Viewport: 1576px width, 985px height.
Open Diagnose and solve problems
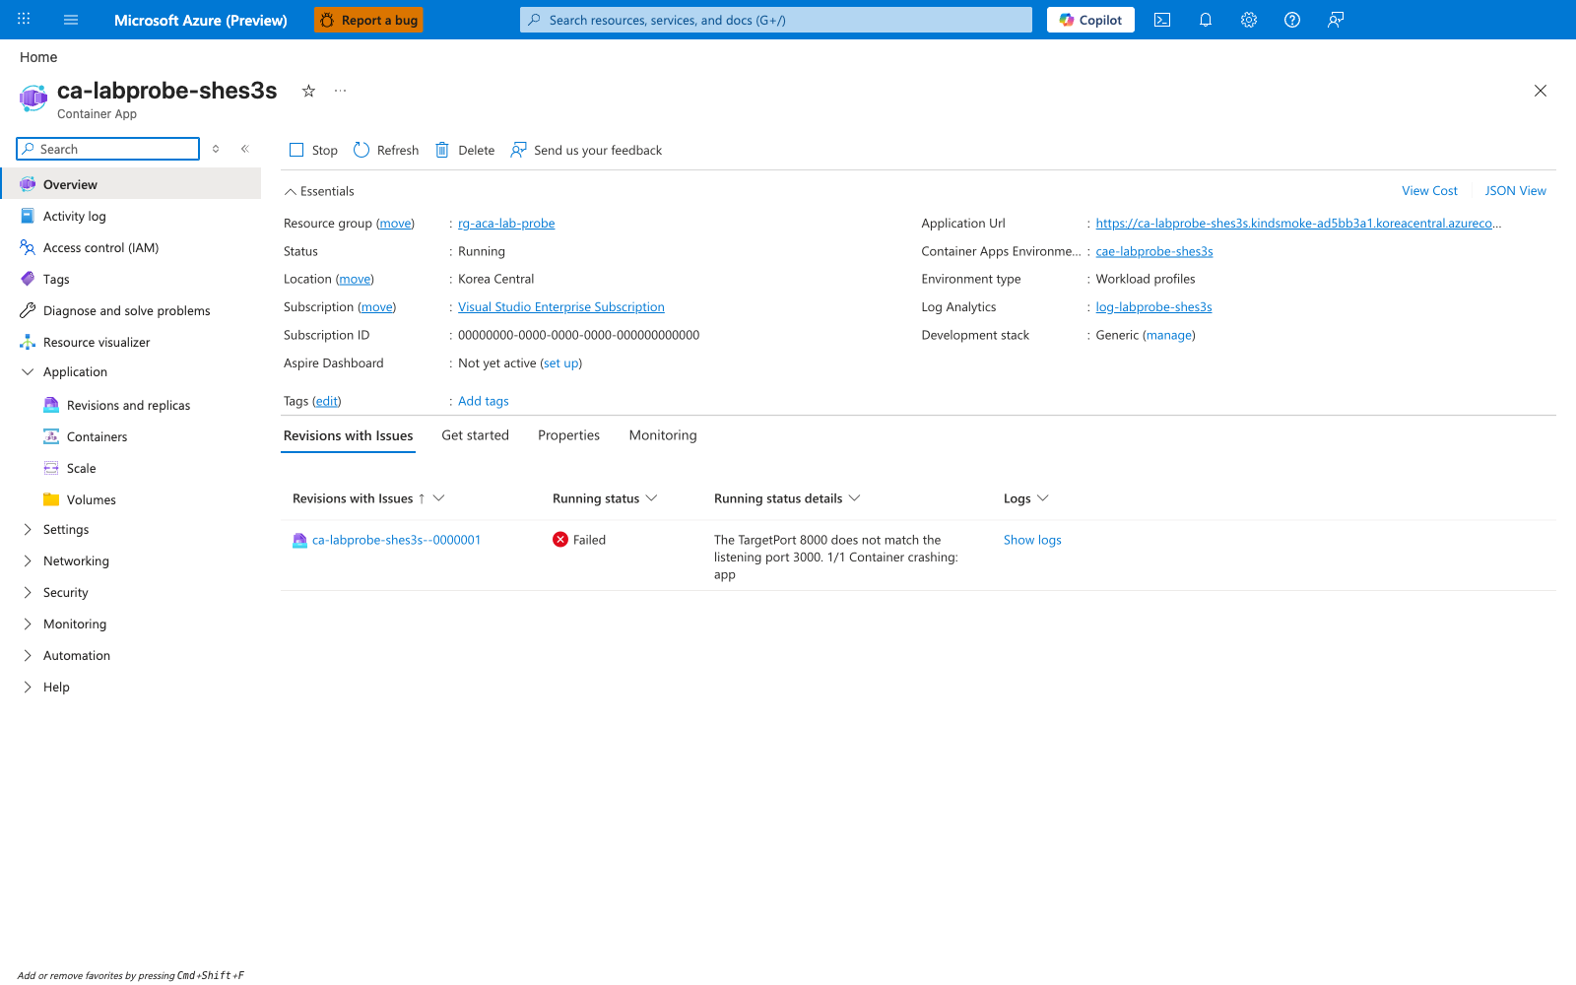[126, 310]
